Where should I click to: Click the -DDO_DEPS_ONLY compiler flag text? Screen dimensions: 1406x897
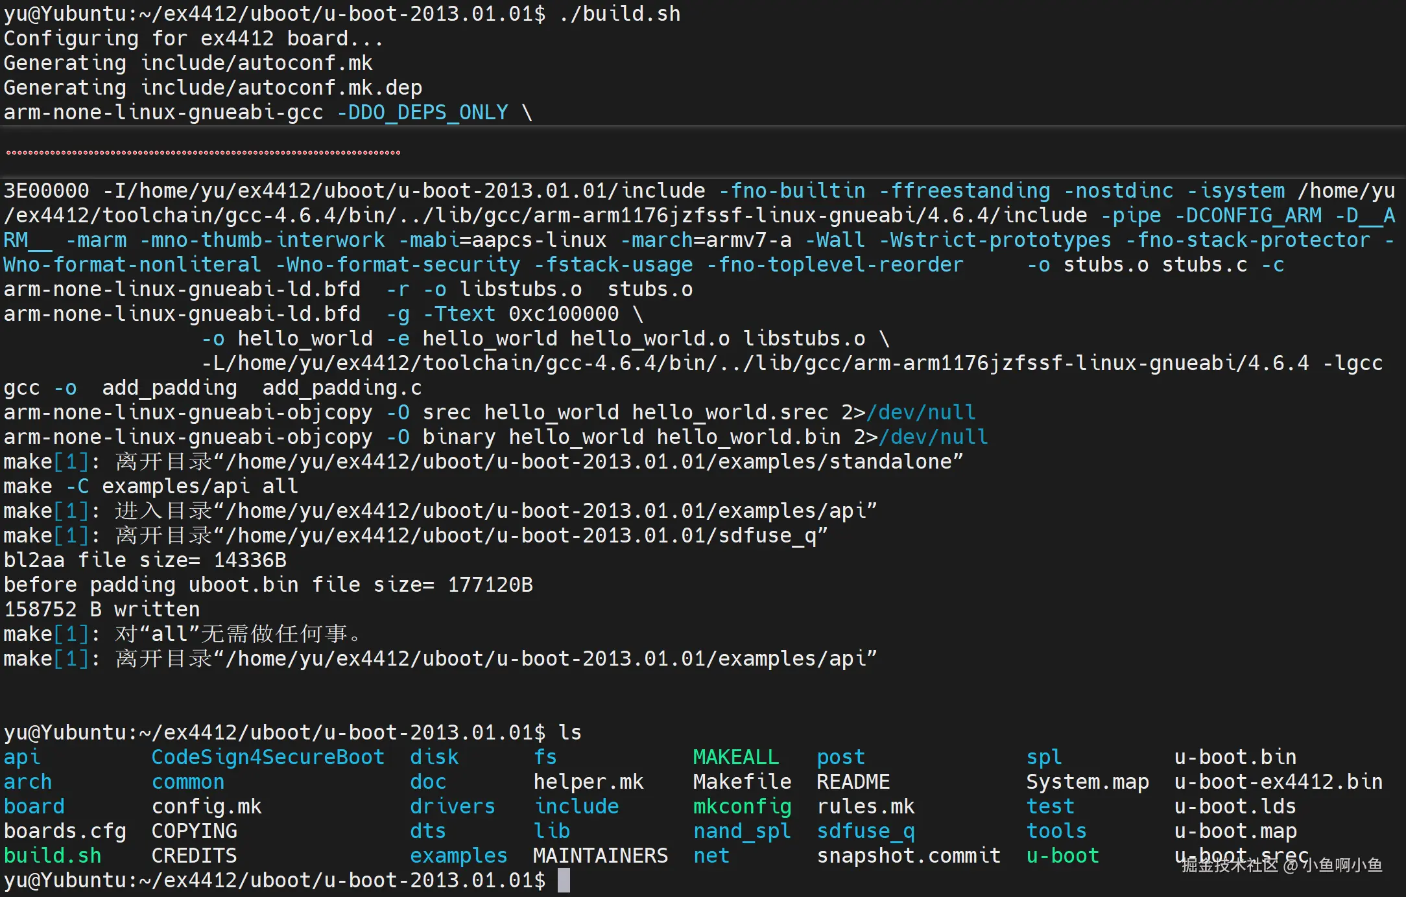pyautogui.click(x=422, y=112)
